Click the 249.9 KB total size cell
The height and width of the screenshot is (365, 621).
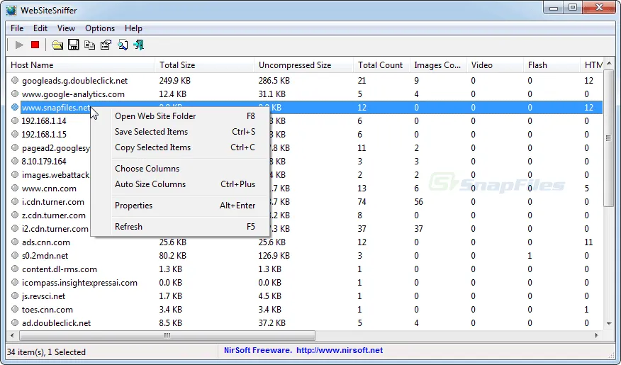(174, 81)
